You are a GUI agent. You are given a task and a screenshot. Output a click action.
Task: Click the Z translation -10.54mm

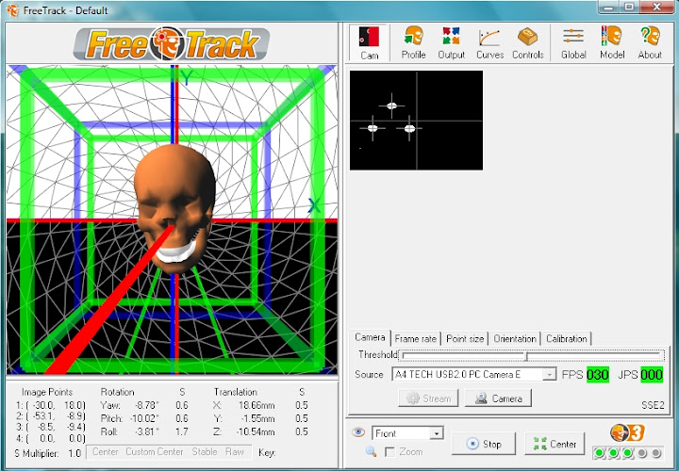(255, 432)
